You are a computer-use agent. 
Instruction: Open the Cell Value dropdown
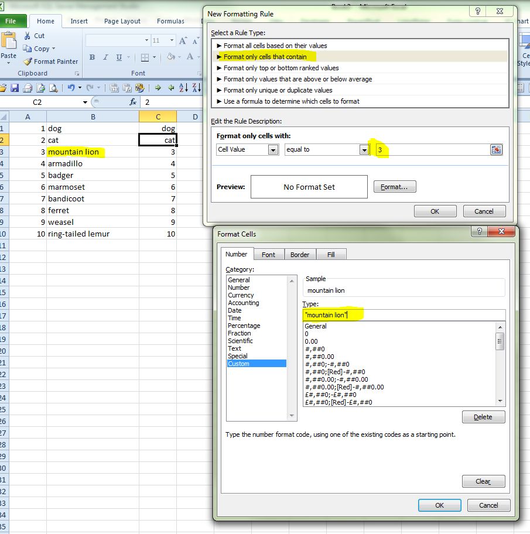tap(273, 150)
